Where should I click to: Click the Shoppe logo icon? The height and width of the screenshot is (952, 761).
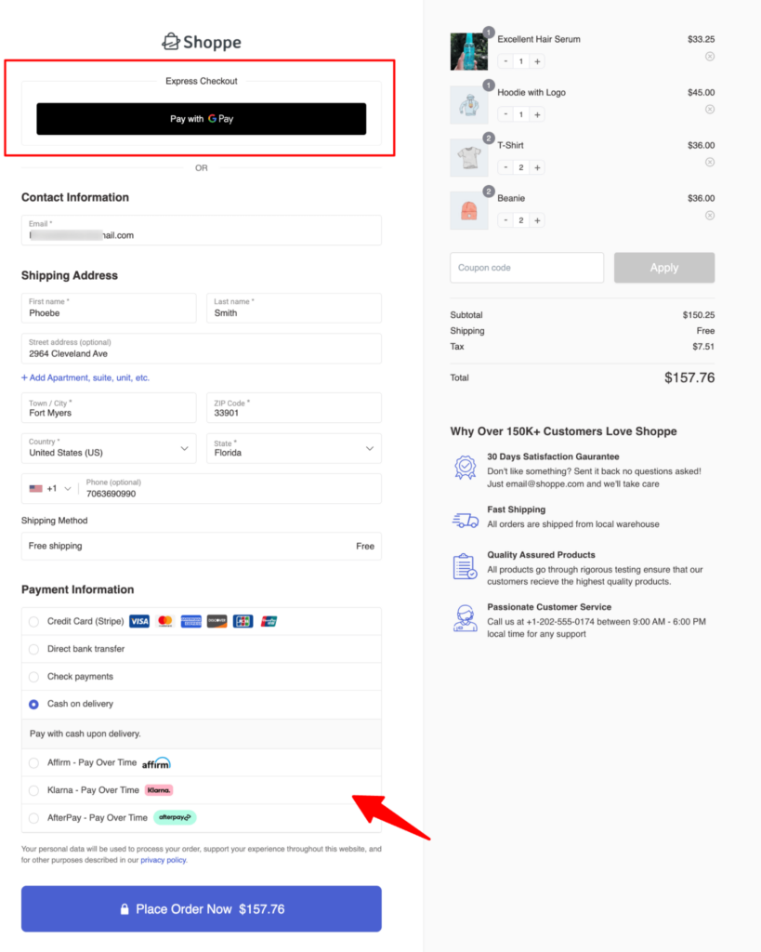coord(172,41)
